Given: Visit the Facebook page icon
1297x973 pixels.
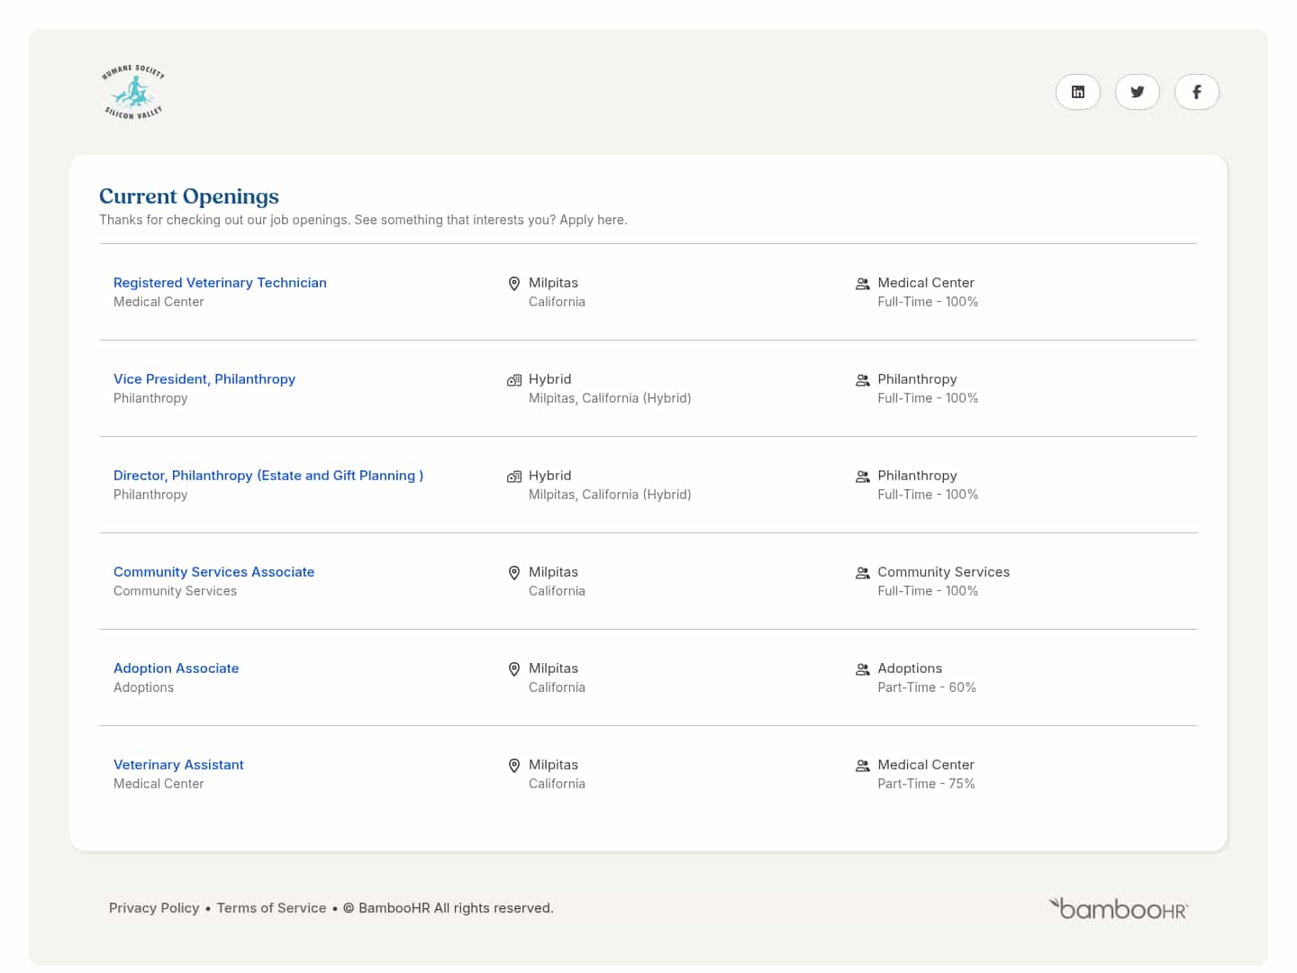Looking at the screenshot, I should click(1196, 92).
